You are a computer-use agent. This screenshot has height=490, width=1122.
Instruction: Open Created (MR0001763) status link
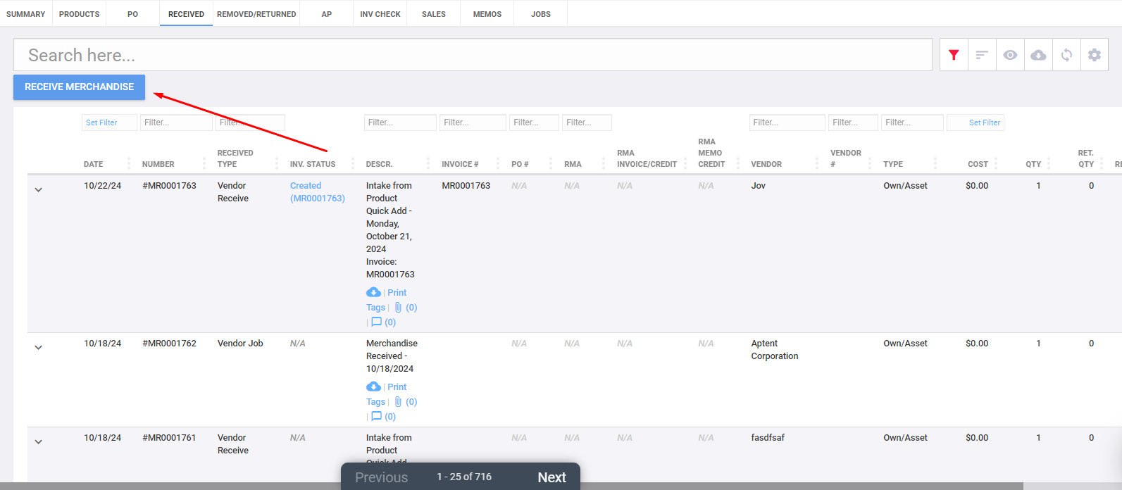click(317, 192)
